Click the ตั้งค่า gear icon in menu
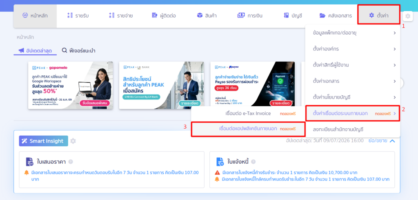The image size is (418, 200). tap(371, 15)
